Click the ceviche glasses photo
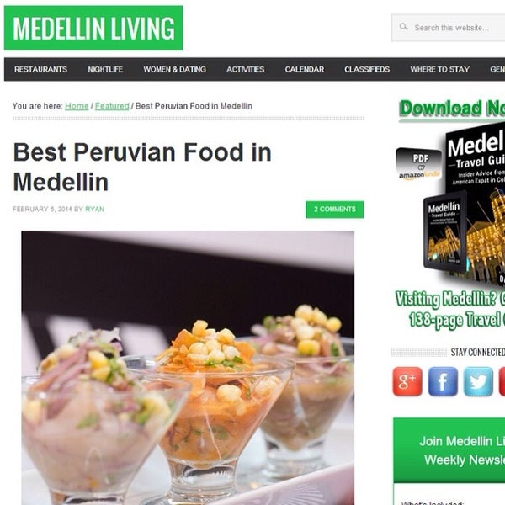 click(x=188, y=368)
